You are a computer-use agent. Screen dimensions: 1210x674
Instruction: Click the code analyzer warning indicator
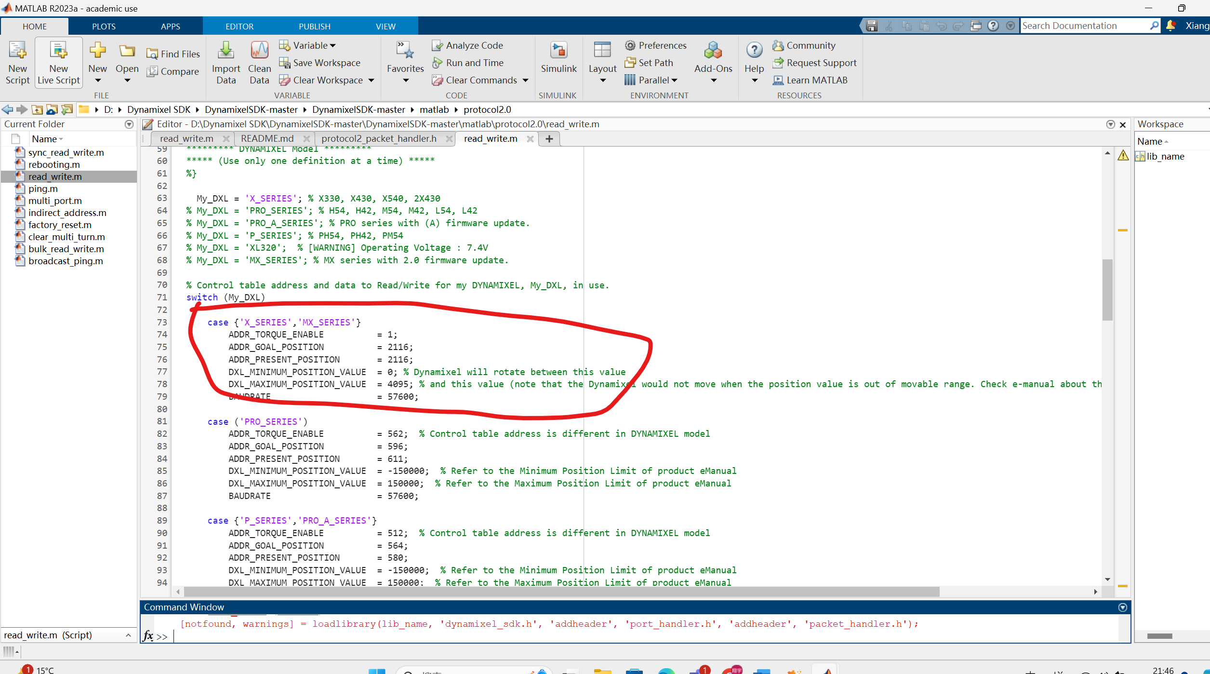1123,155
